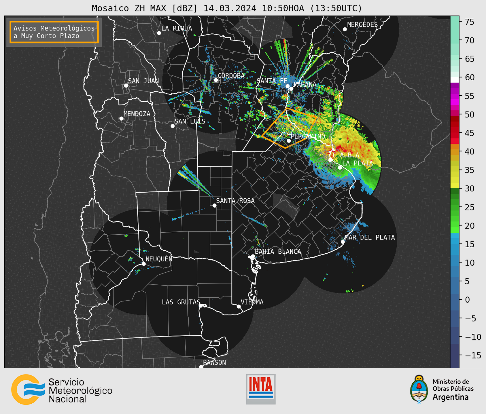This screenshot has height=414, width=486.
Task: Click the LA RIOJA map label
Action: 177,28
